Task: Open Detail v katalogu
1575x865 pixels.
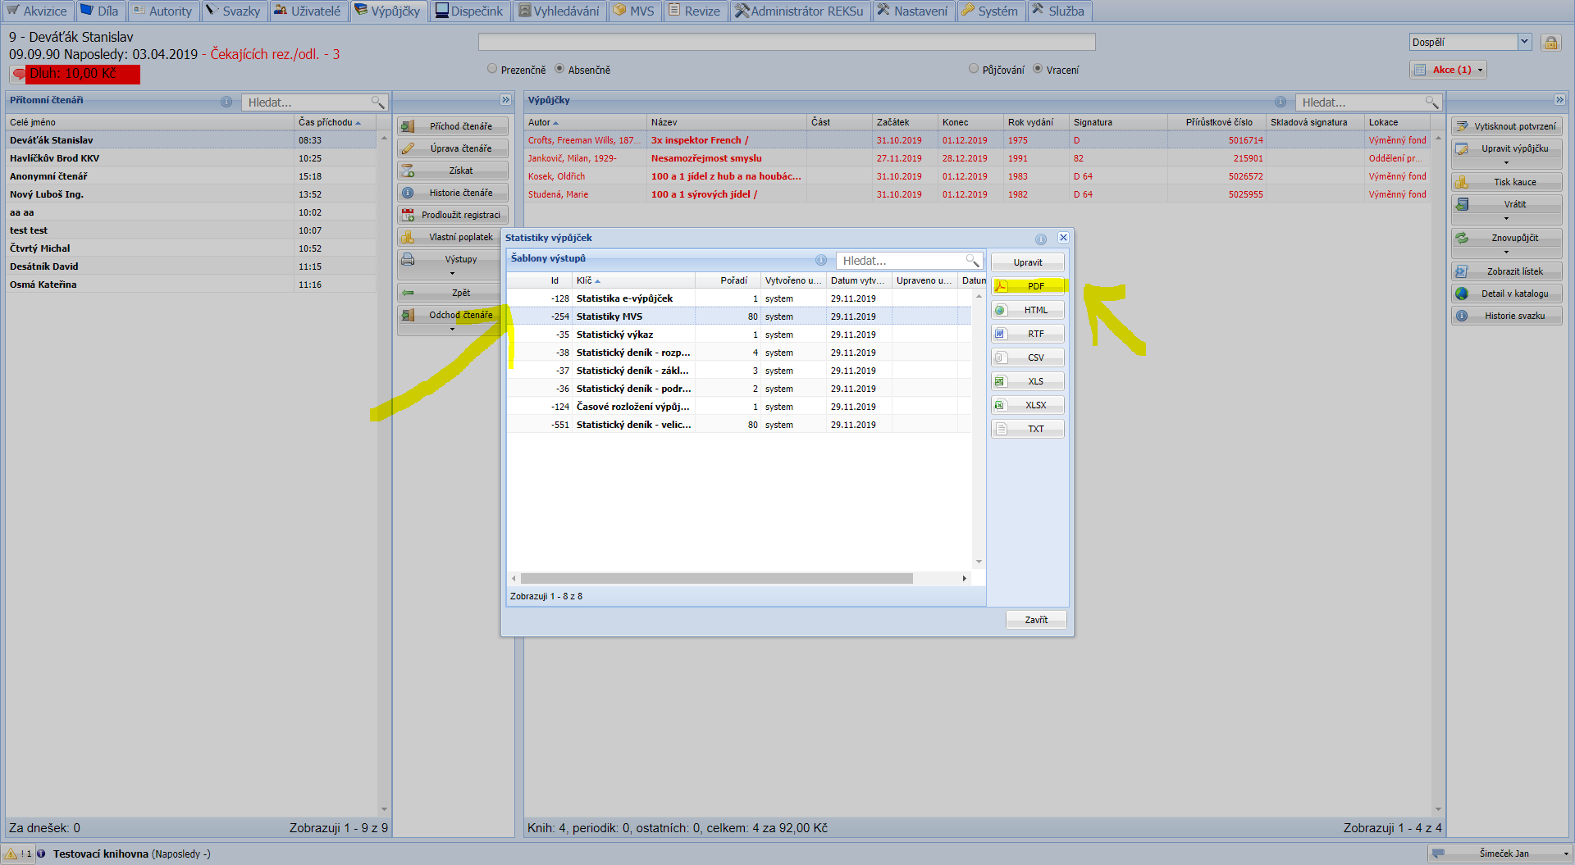Action: click(x=1506, y=294)
